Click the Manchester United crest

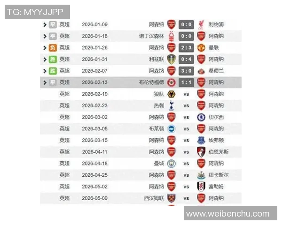click(201, 48)
